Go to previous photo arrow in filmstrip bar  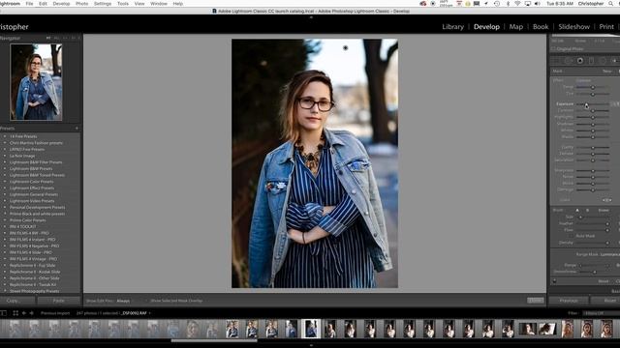click(x=24, y=313)
